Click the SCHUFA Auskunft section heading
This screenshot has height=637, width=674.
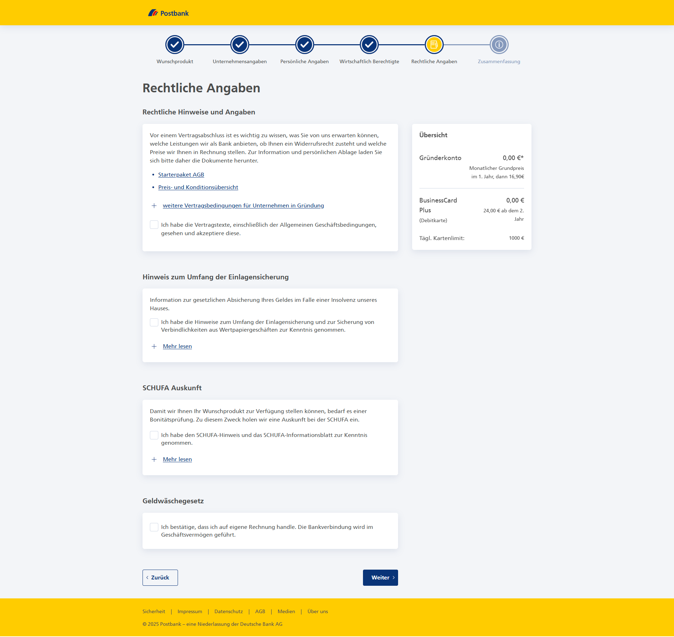pos(172,388)
